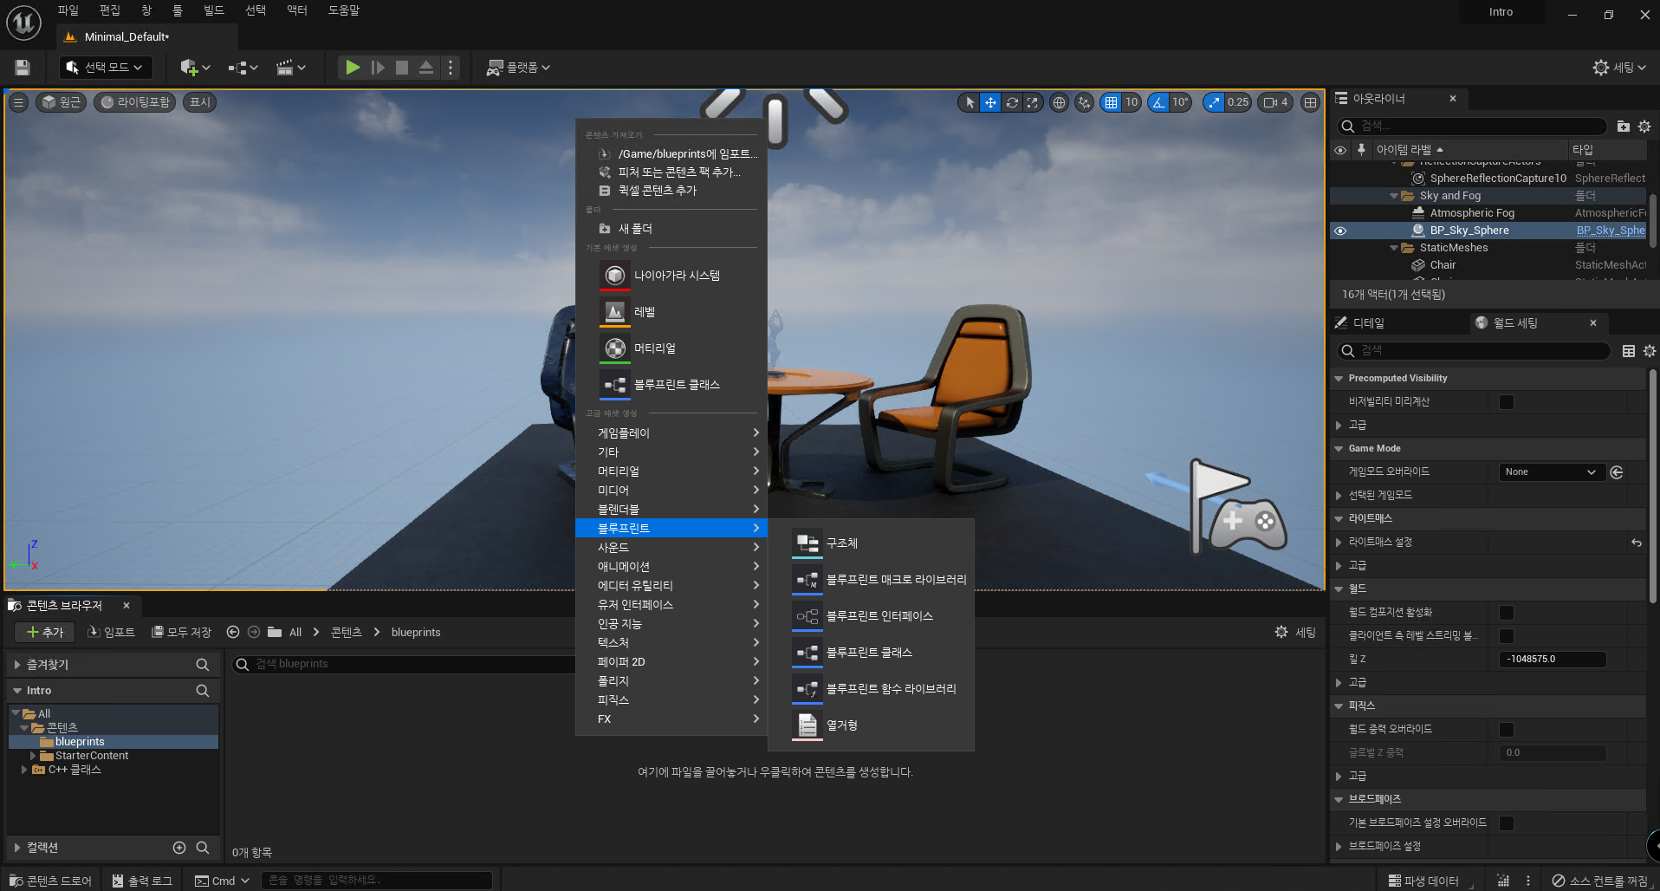Toggle surface snapping icon
Screen dimensions: 1660x891
coord(1084,102)
